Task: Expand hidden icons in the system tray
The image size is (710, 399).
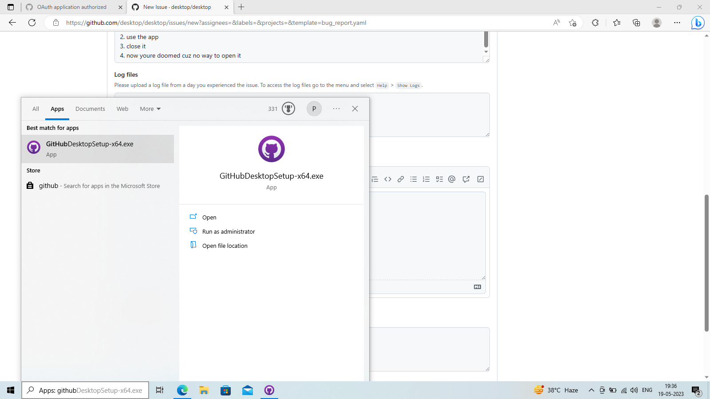Action: tap(591, 390)
